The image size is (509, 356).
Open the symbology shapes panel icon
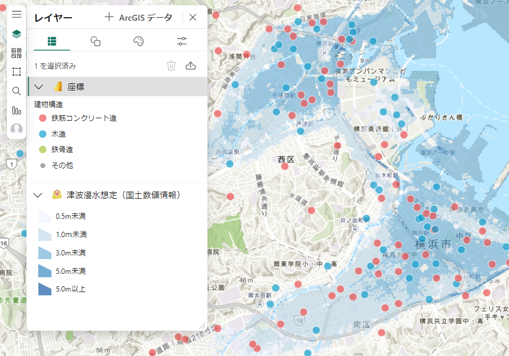(95, 41)
